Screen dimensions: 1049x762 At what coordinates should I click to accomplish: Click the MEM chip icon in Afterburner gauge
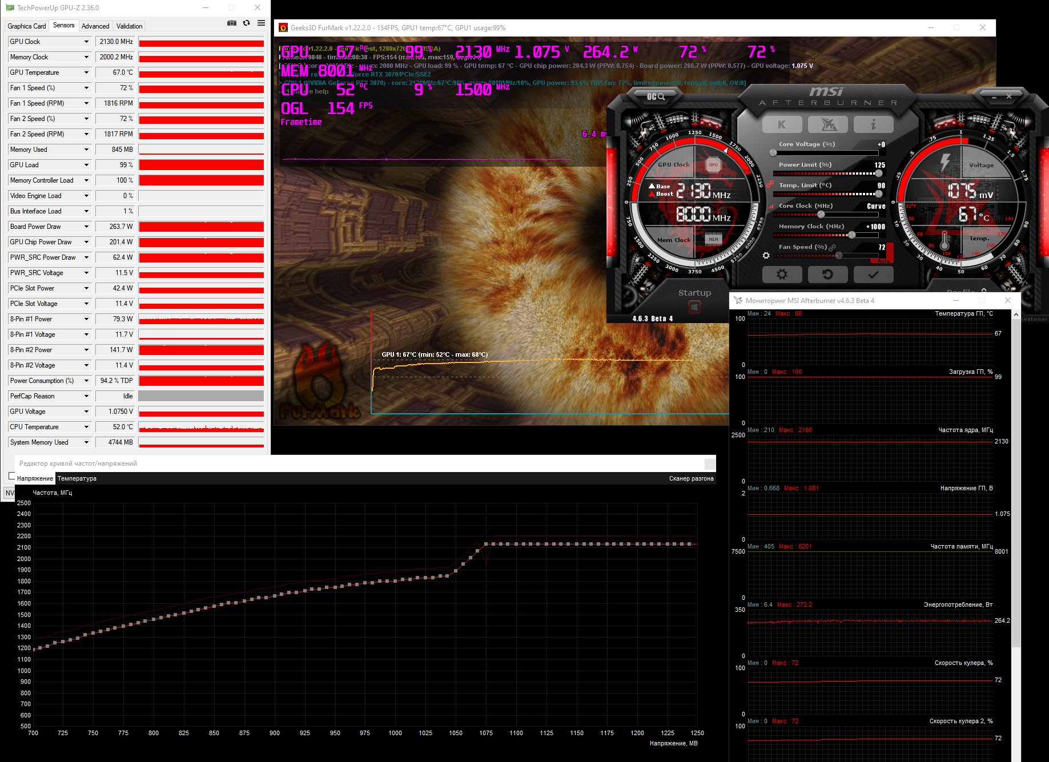tap(713, 239)
